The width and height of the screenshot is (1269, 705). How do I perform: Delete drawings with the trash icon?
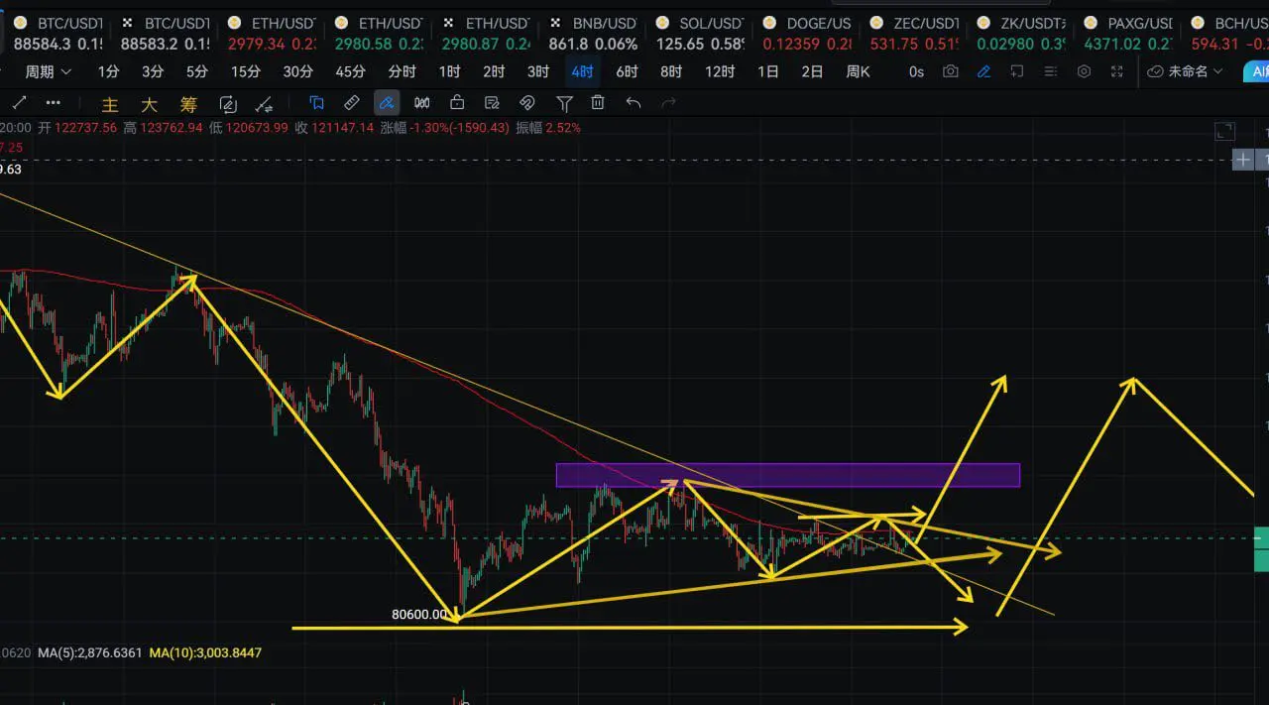tap(598, 102)
